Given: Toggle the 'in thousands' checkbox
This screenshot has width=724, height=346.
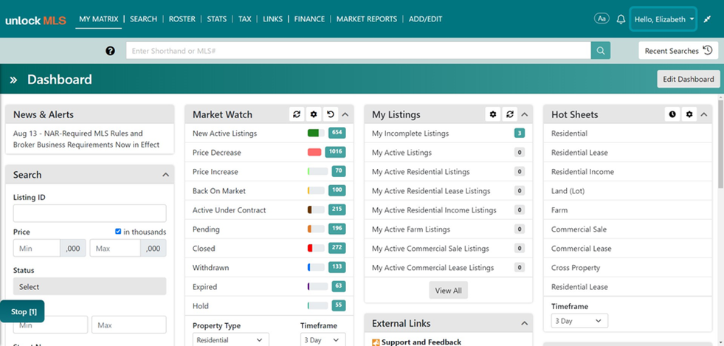Looking at the screenshot, I should click(118, 232).
